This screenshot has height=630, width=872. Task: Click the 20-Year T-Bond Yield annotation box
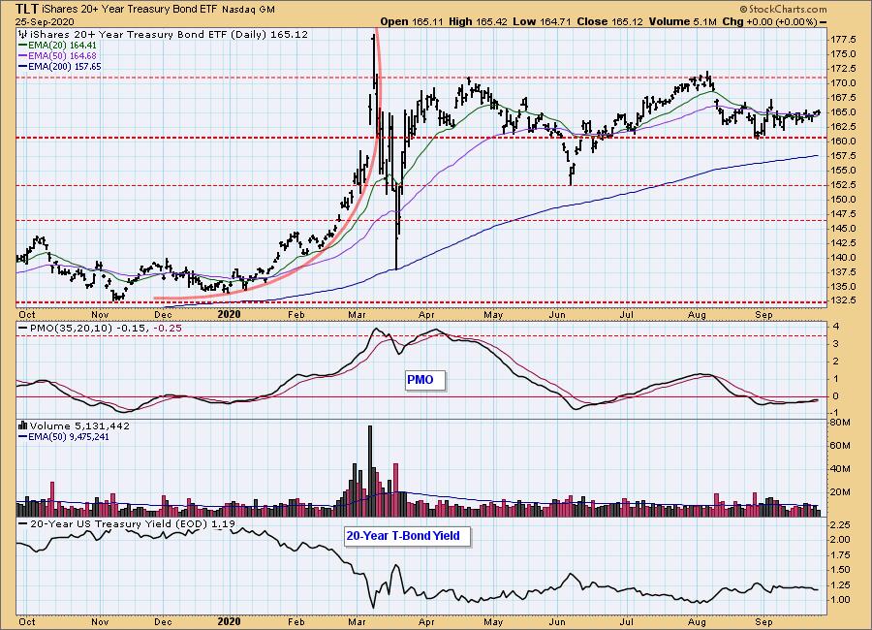coord(407,537)
